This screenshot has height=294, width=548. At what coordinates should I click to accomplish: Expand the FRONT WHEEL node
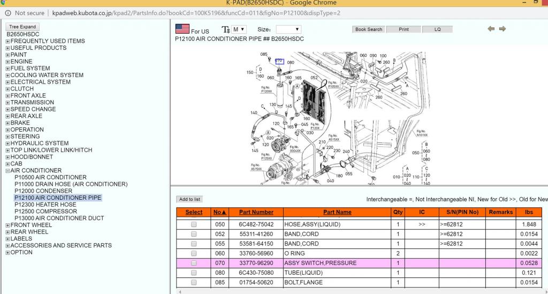click(7, 225)
